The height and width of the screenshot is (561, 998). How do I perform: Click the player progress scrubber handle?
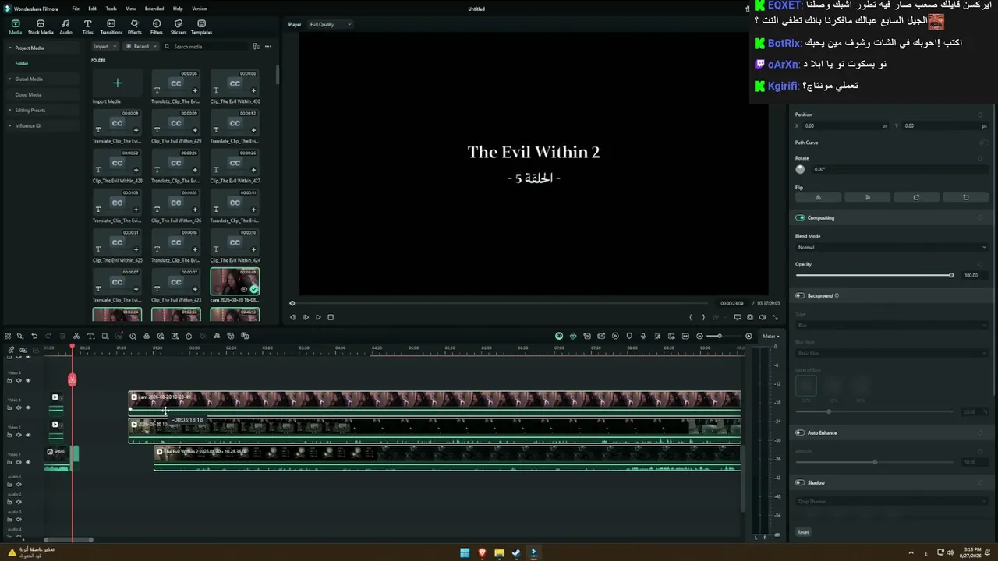click(x=292, y=303)
